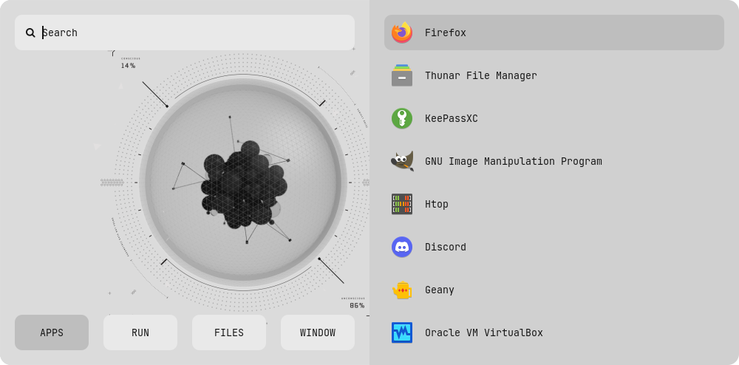Click the green KeePassXC key icon
The width and height of the screenshot is (739, 365).
[402, 118]
